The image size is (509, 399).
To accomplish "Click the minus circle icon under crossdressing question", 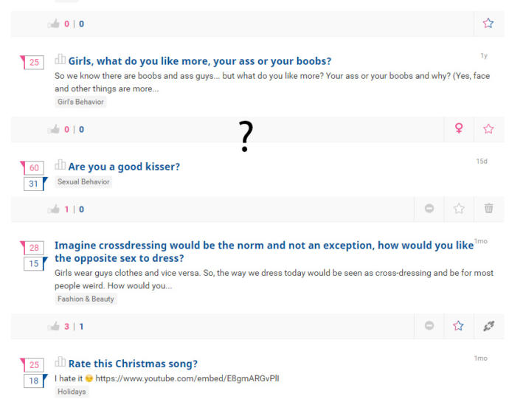I will click(x=429, y=325).
